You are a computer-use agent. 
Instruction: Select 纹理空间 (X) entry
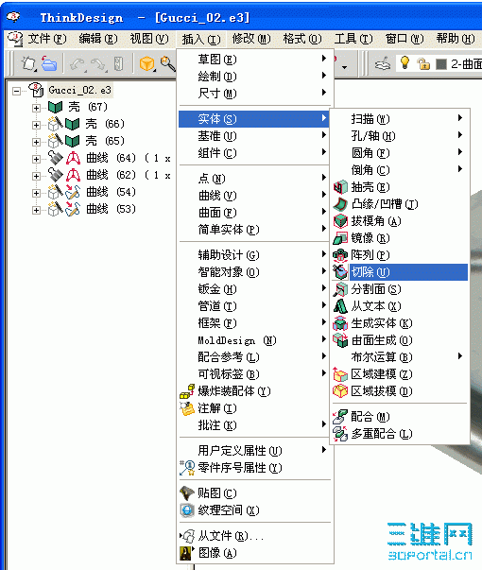254,510
